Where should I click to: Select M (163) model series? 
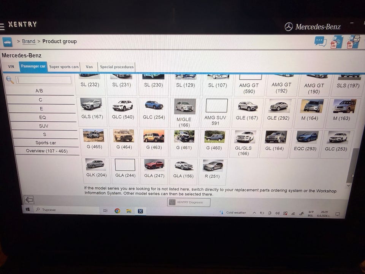(342, 114)
